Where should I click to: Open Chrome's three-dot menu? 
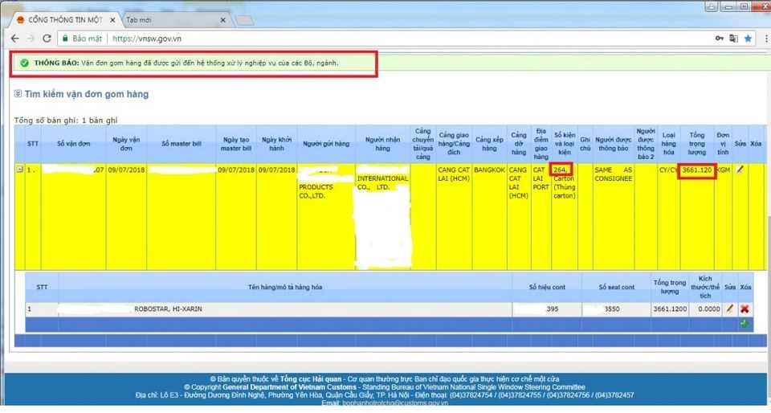[765, 39]
